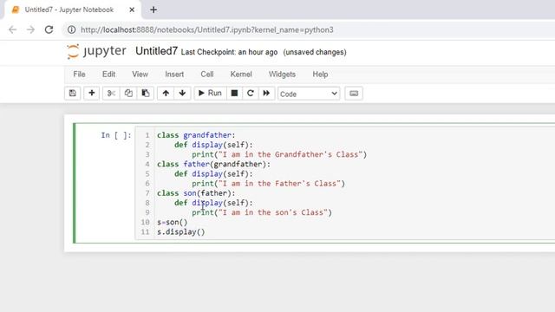
Task: Open the Widgets menu
Action: pos(282,75)
